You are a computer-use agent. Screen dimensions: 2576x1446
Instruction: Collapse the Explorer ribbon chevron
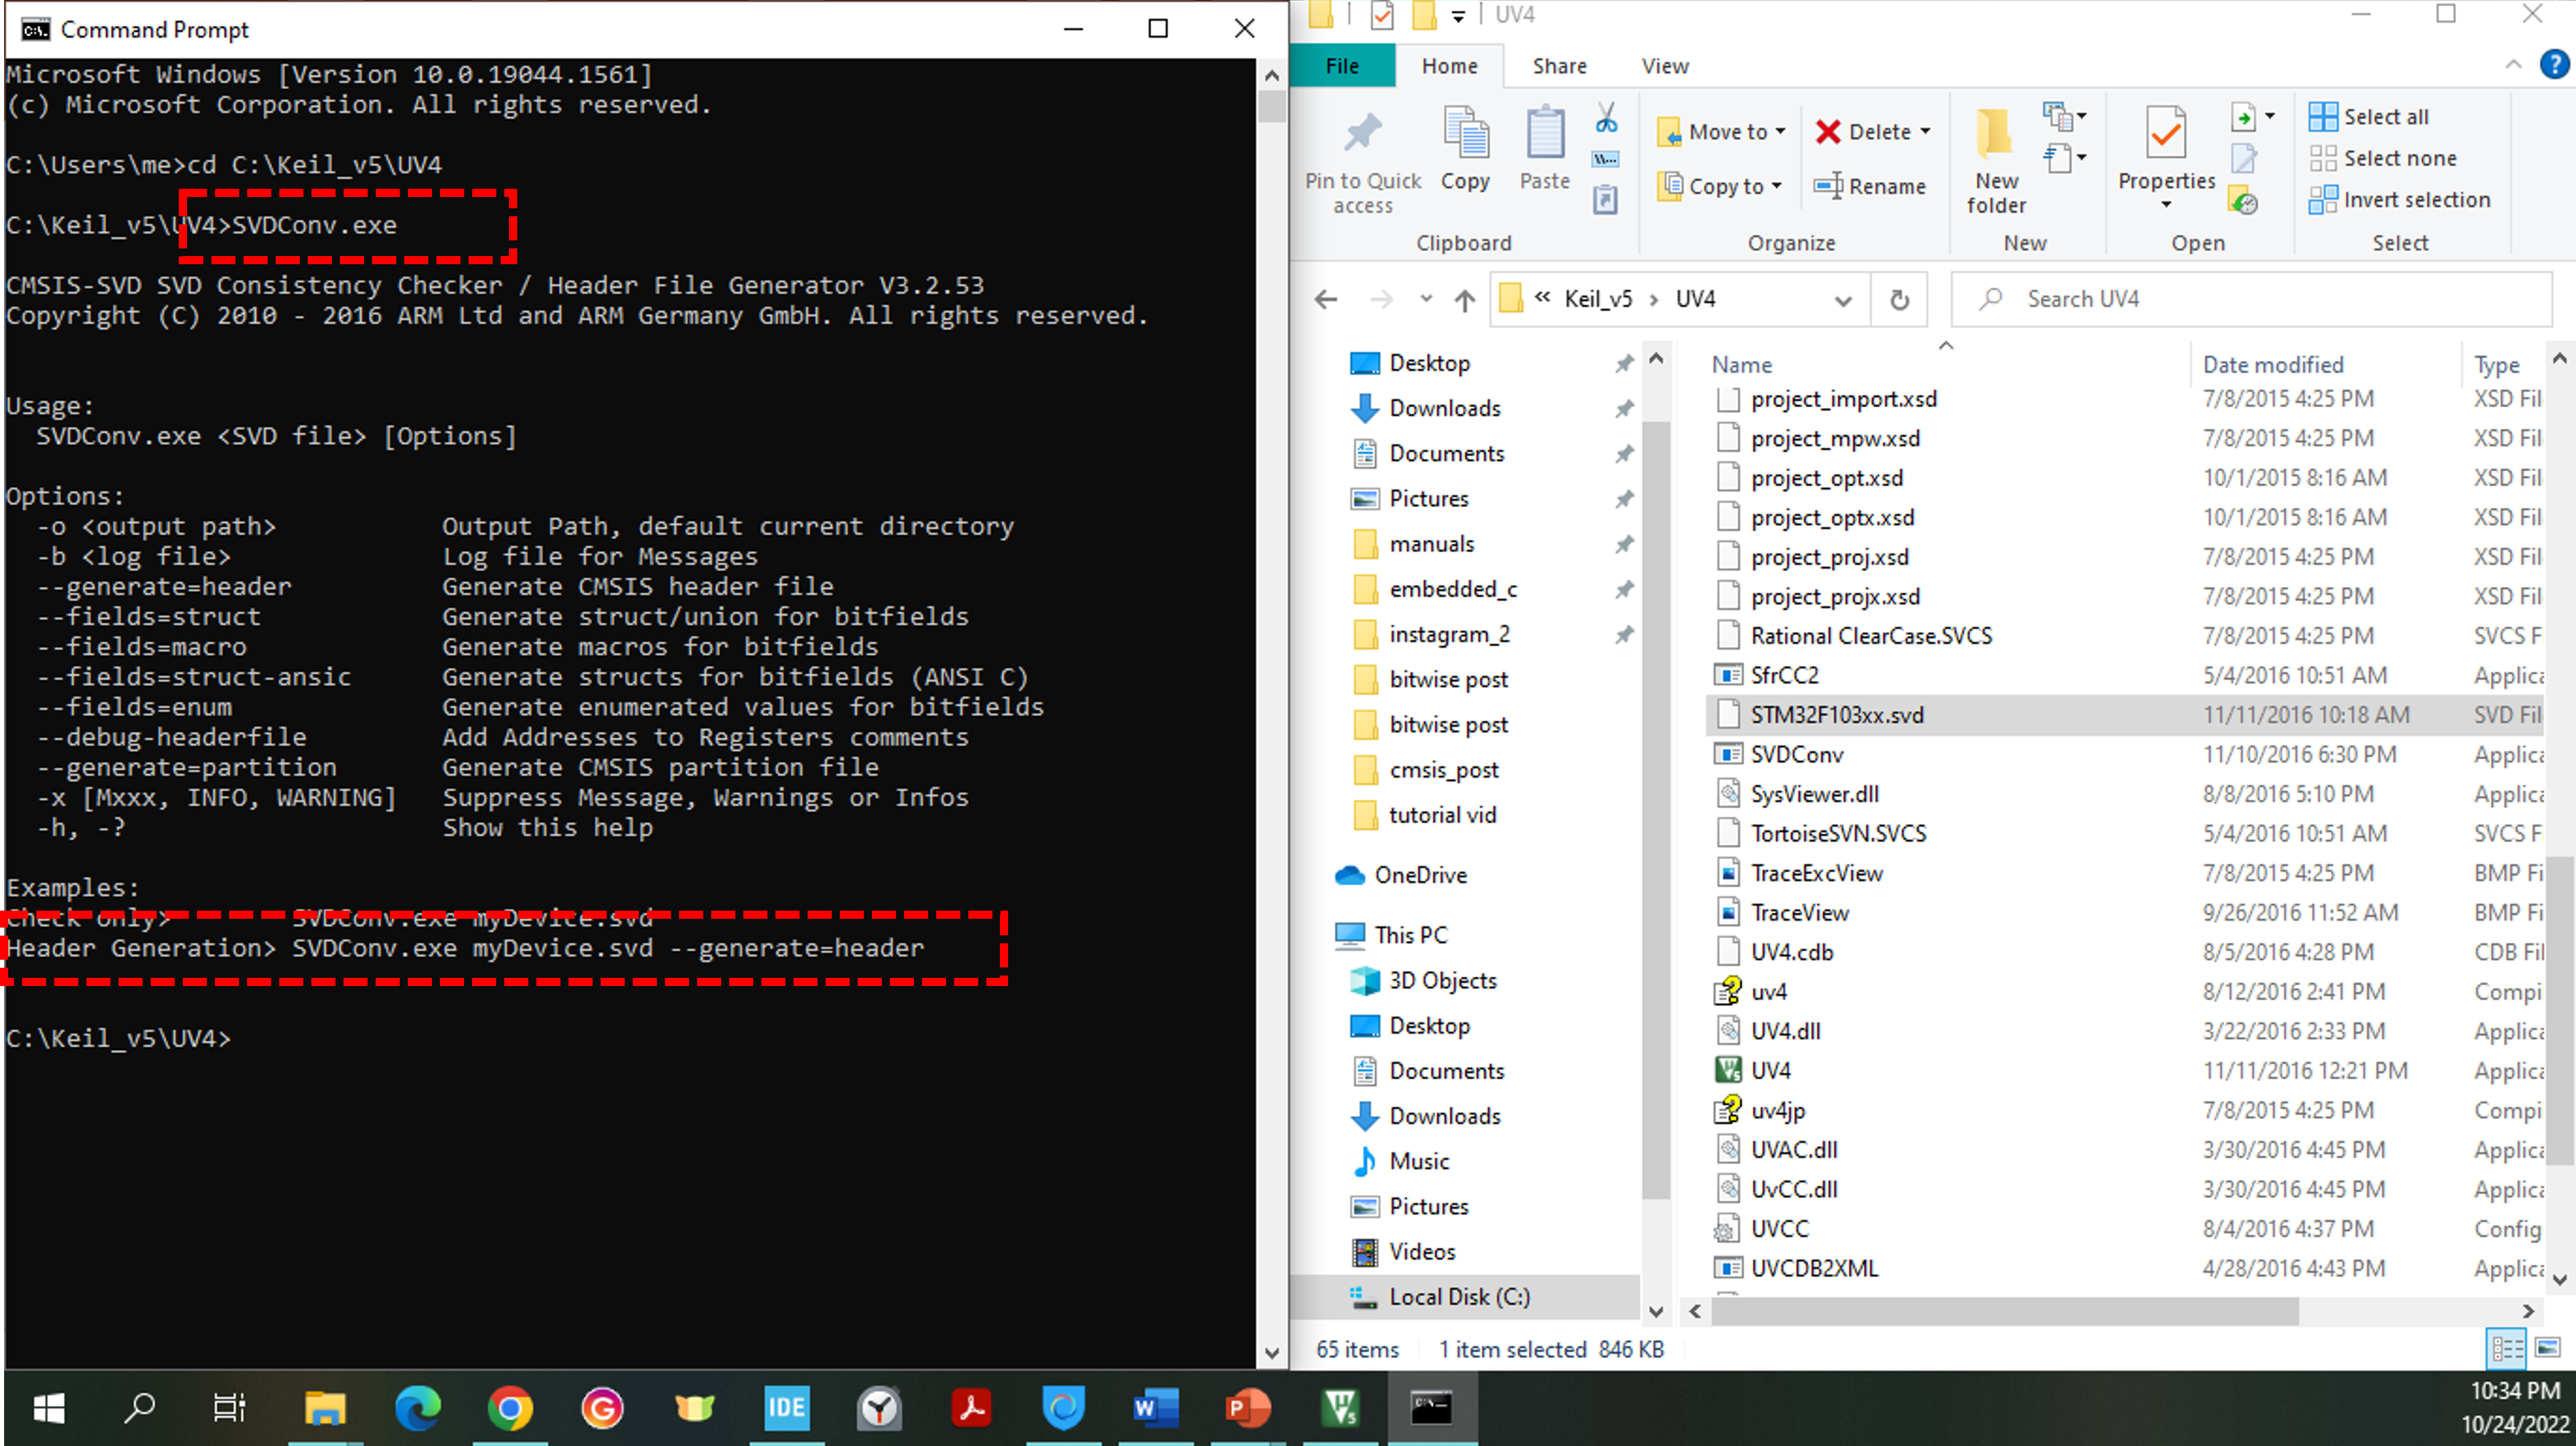point(2513,65)
